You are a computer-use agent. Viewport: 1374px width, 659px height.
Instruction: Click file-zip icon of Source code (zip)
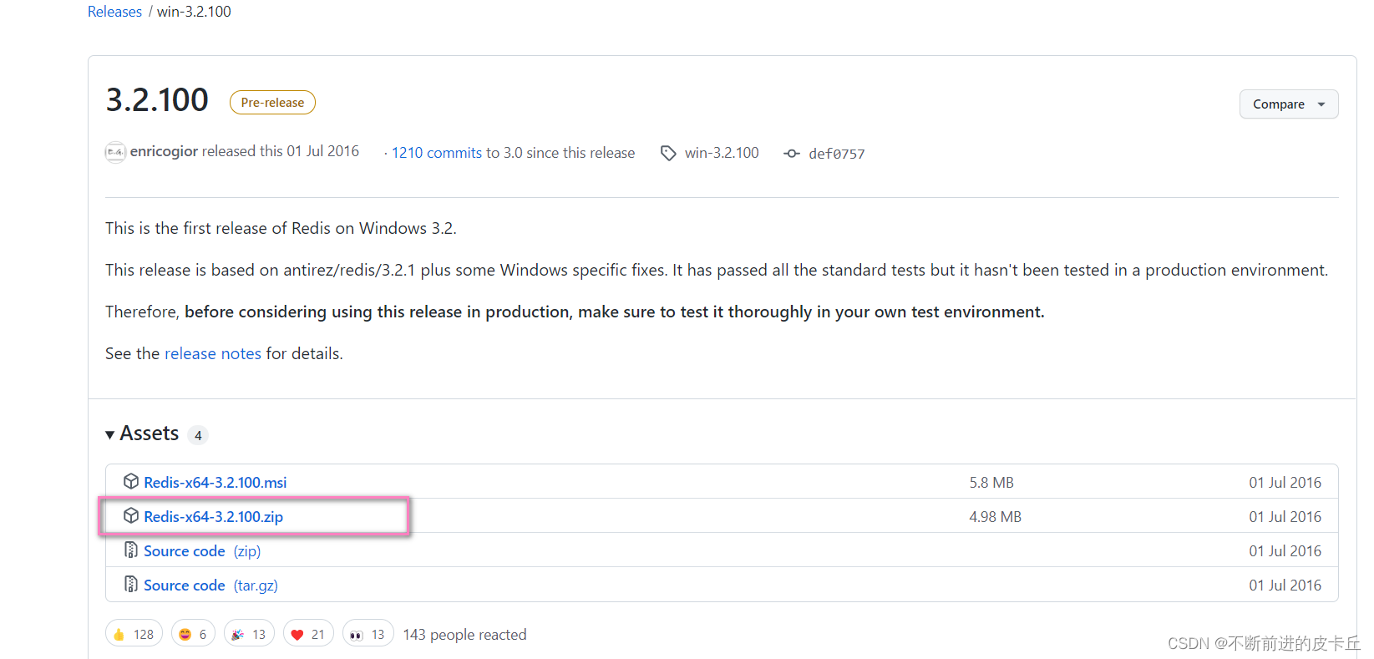131,550
